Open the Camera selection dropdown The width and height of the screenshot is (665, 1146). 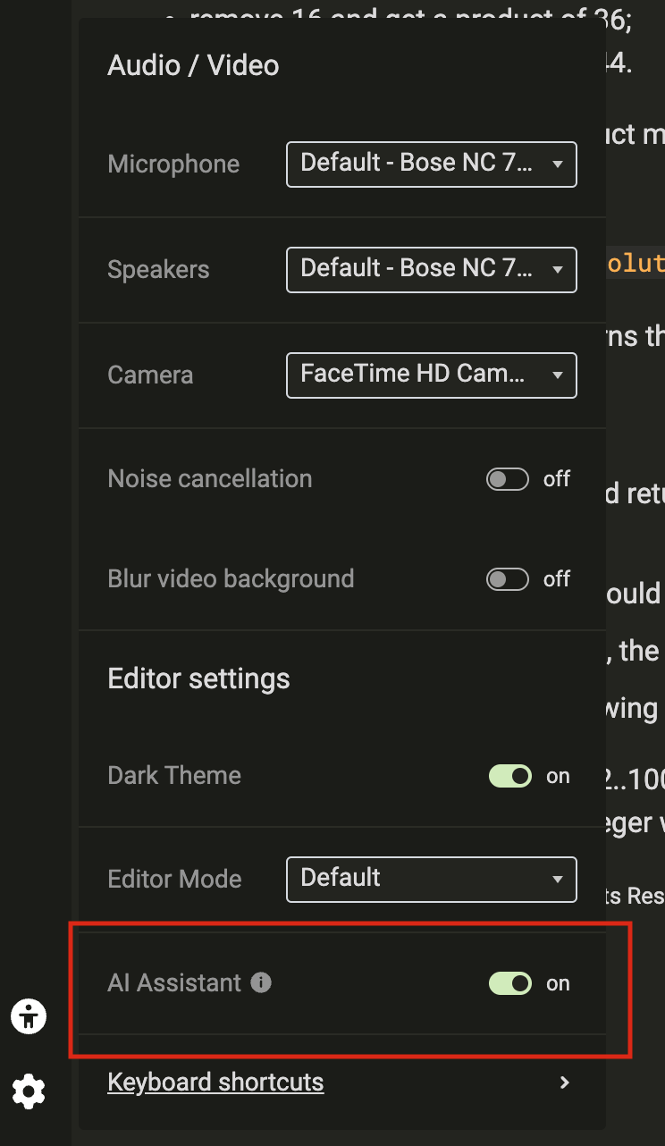pos(431,375)
